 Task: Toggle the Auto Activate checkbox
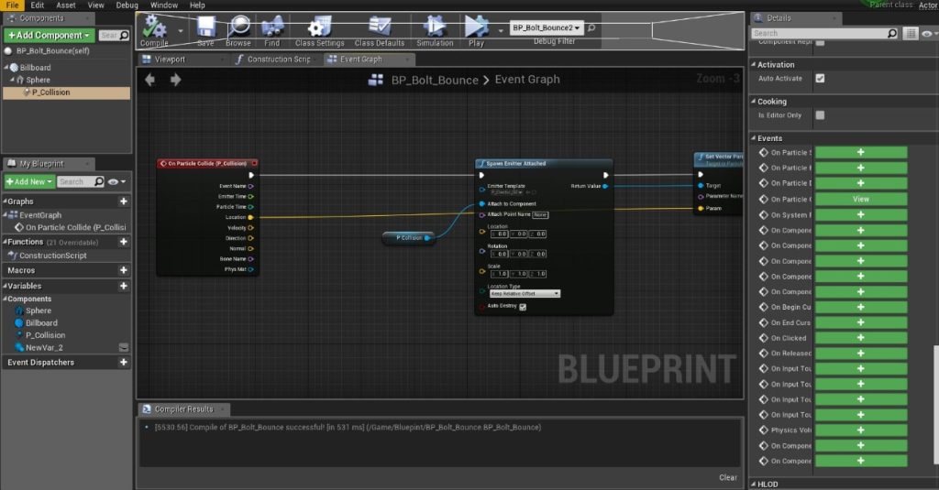[x=820, y=79]
